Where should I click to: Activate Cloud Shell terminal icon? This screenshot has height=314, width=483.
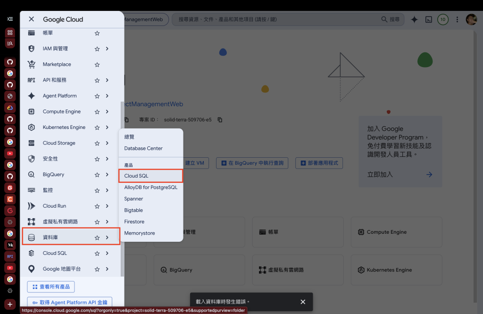[429, 19]
